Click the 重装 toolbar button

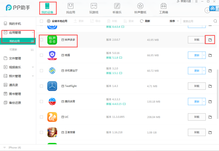128,21
